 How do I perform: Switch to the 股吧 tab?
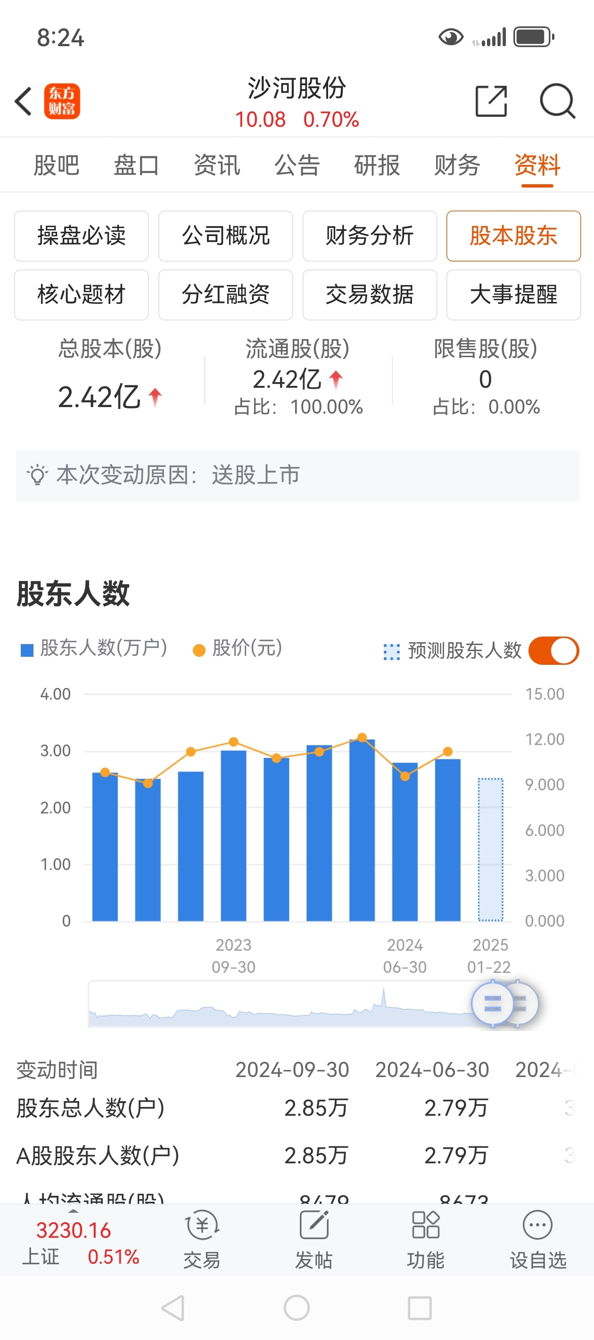click(56, 165)
